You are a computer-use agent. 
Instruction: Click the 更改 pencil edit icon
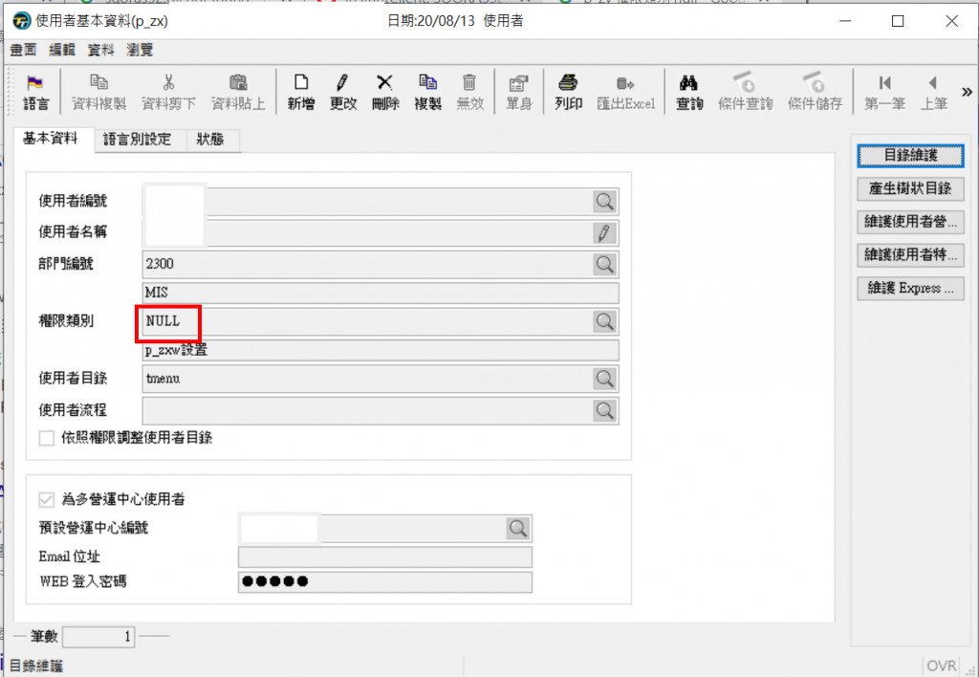coord(342,82)
